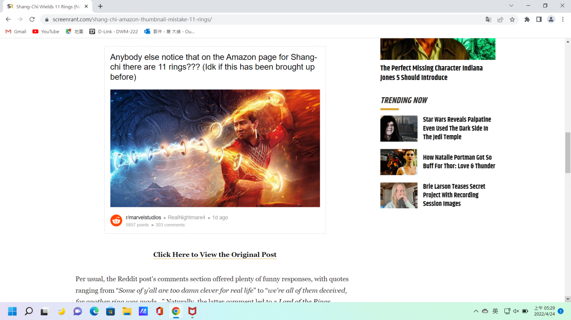Viewport: 571px width, 320px height.
Task: Click the page vertical scrollbar thumb
Action: click(568, 153)
